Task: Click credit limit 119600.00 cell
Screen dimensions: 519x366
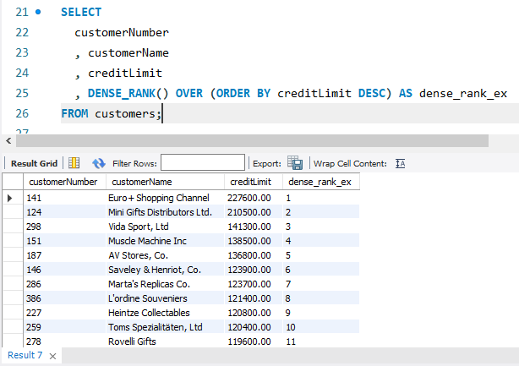Action: [x=254, y=341]
